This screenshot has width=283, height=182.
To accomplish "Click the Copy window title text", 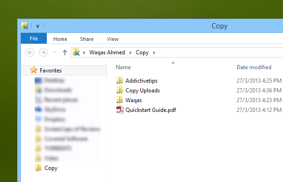I will (x=219, y=26).
